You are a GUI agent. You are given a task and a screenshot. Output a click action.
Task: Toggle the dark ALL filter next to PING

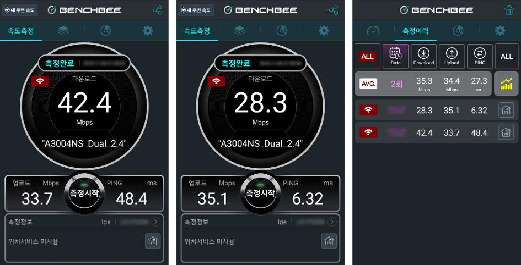click(507, 56)
